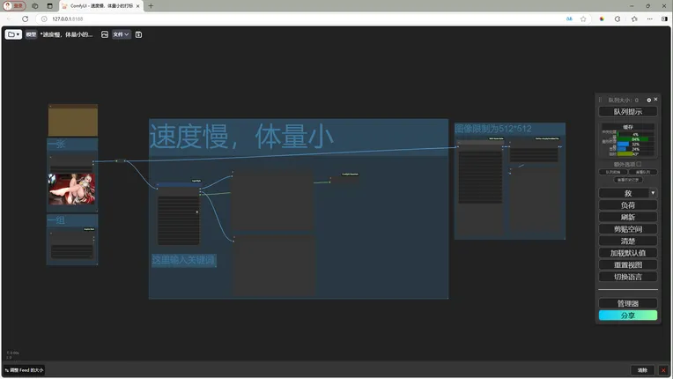Image resolution: width=673 pixels, height=379 pixels.
Task: Close the queue panel with X icon
Action: point(657,100)
